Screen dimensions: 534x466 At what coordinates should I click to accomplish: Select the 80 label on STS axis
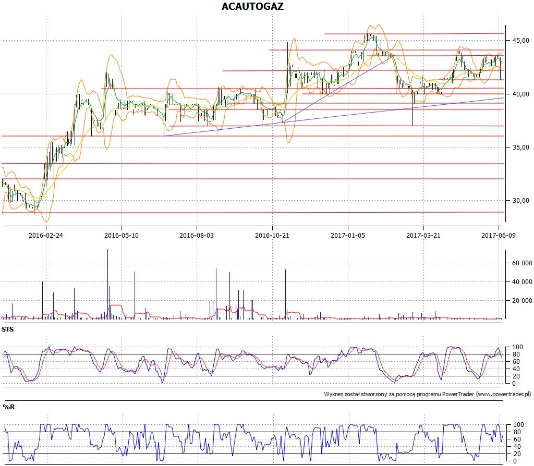point(516,354)
